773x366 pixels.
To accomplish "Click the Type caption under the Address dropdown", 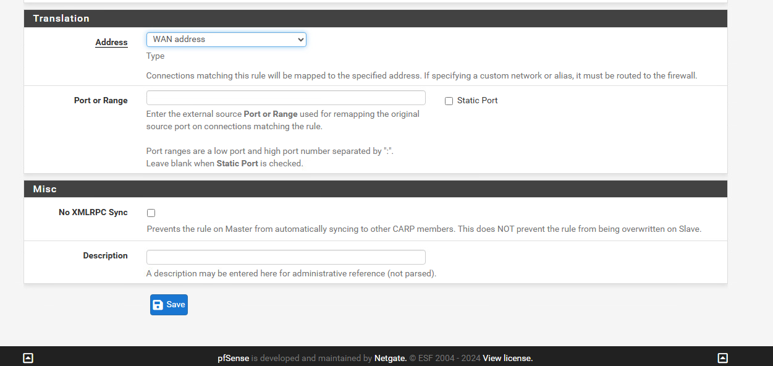I will (x=156, y=56).
